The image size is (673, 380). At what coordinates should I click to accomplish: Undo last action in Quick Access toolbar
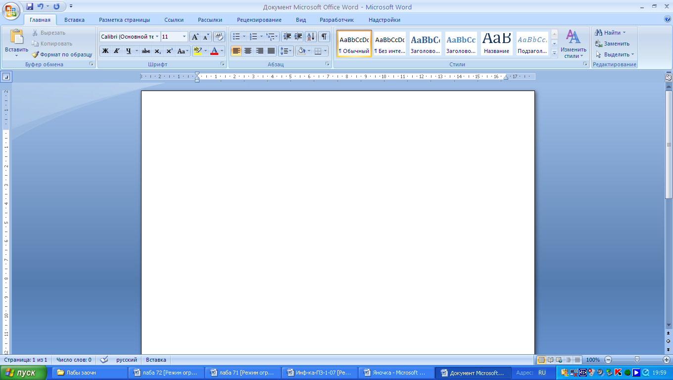(x=41, y=6)
